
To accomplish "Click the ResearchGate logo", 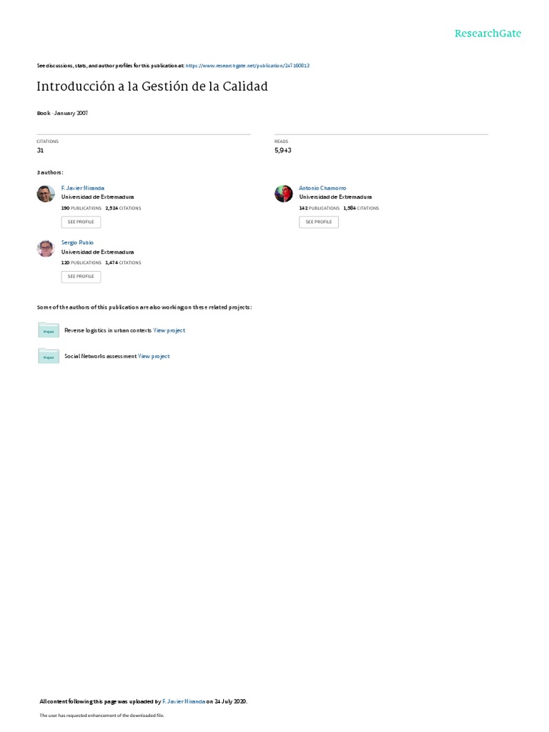I will click(x=488, y=34).
